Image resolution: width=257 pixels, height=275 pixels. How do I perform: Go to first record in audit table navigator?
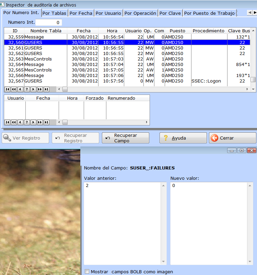(x=7, y=89)
